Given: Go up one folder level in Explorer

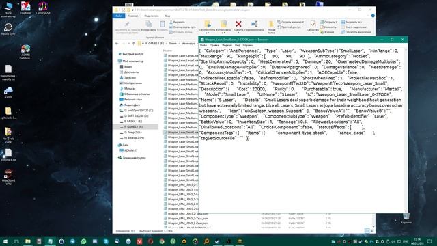Looking at the screenshot, I should [134, 44].
